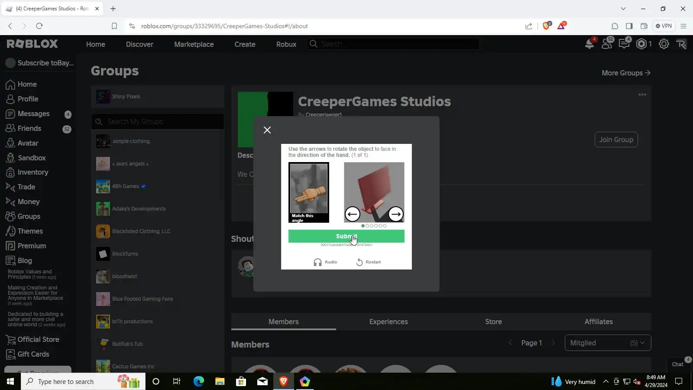Open Discover in top navigation
The width and height of the screenshot is (693, 390).
point(139,44)
